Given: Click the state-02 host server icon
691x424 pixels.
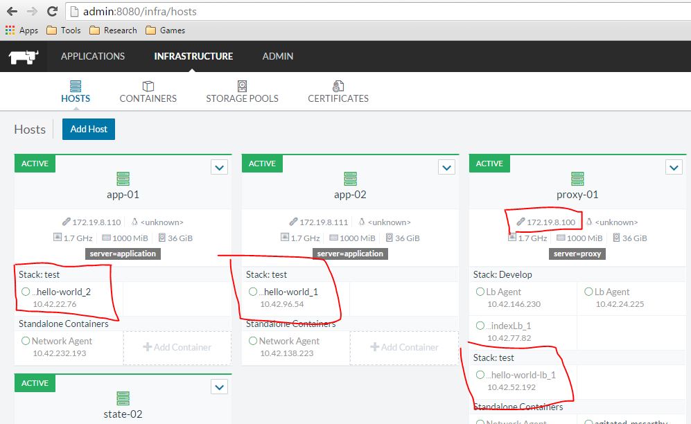Looking at the screenshot, I should click(x=123, y=398).
